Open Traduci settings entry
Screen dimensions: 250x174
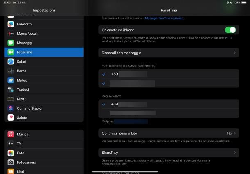coord(44,89)
